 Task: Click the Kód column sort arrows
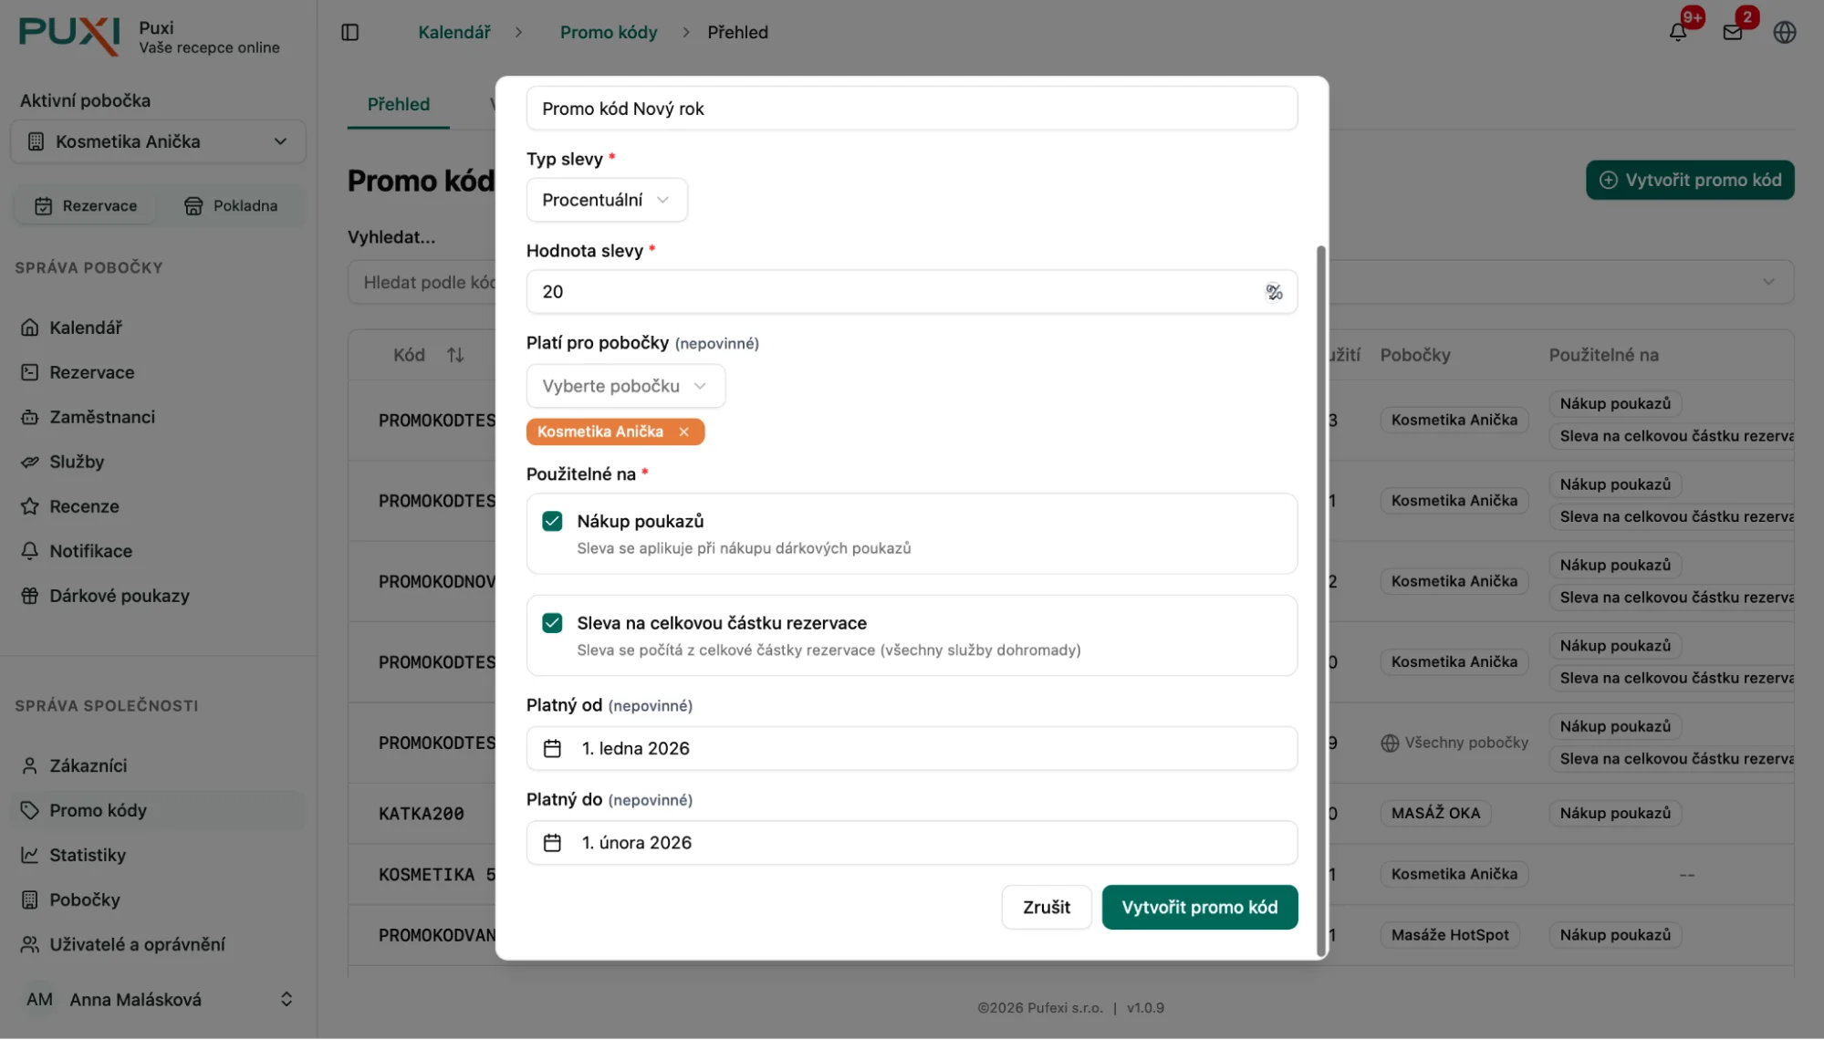coord(455,355)
